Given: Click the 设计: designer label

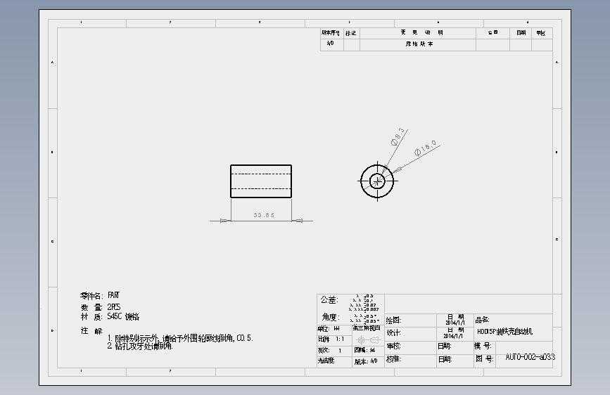Looking at the screenshot, I should click(394, 332).
